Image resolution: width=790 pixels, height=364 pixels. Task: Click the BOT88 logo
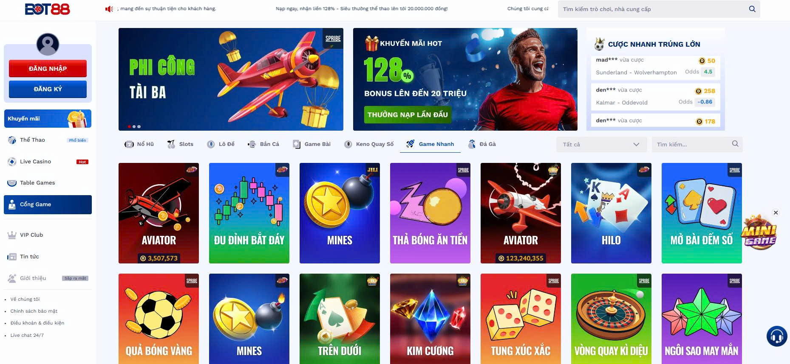(47, 9)
